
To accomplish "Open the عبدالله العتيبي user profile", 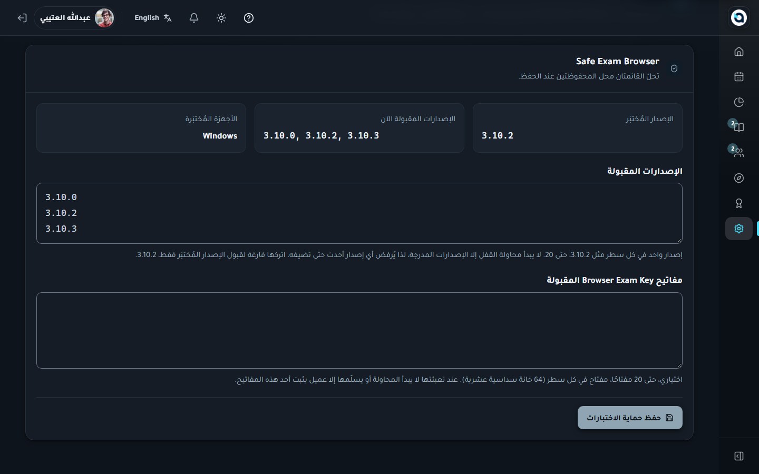I will (75, 18).
